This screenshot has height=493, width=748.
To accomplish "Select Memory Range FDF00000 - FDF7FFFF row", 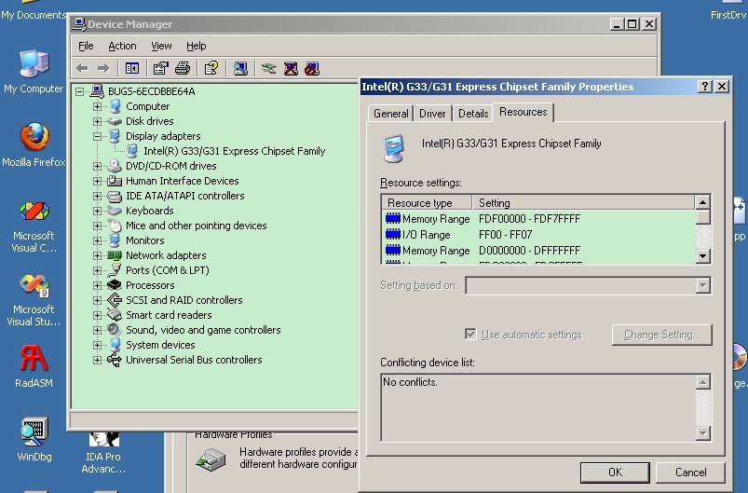I will (x=539, y=219).
